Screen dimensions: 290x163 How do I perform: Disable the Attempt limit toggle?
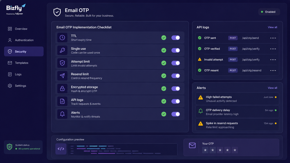click(x=175, y=63)
